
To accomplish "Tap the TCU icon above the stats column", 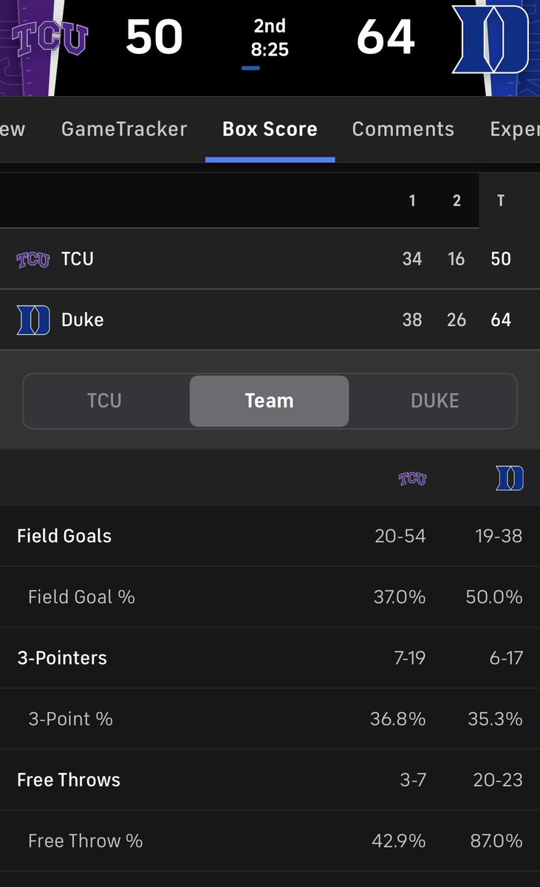I will point(412,479).
